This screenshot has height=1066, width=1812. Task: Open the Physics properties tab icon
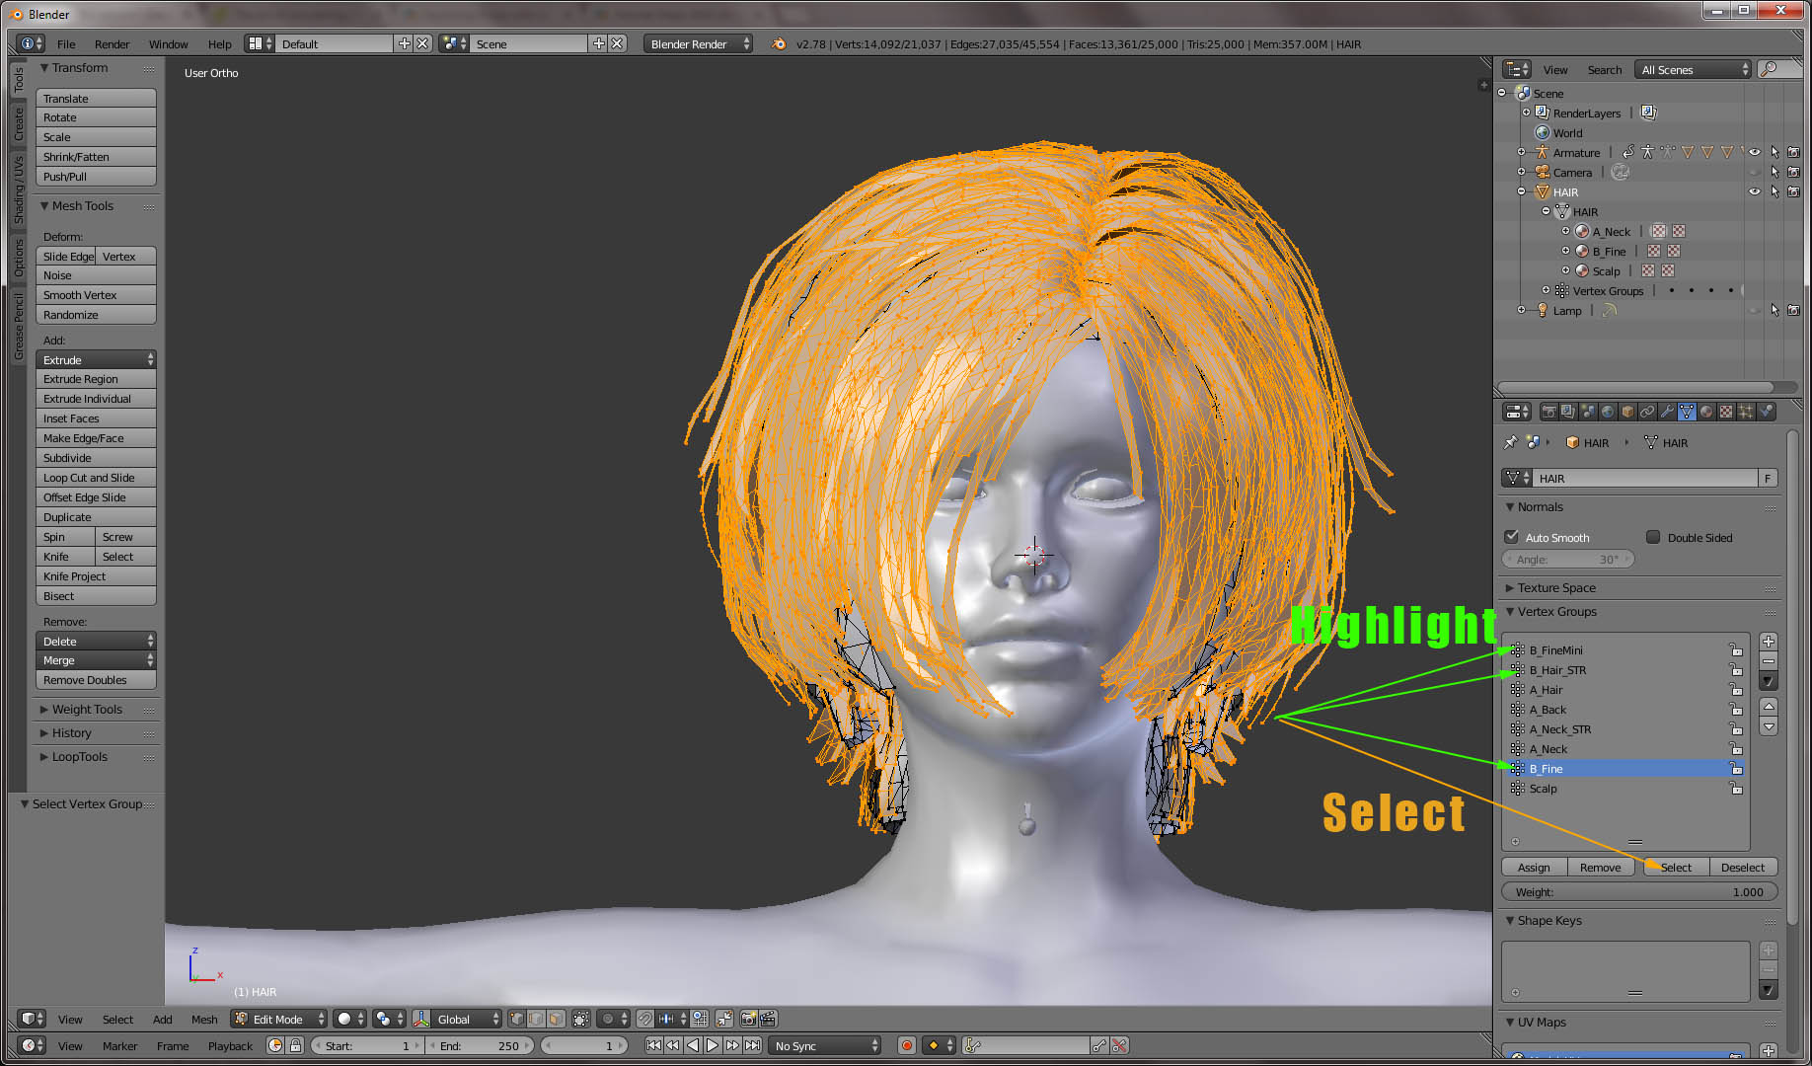[1766, 412]
